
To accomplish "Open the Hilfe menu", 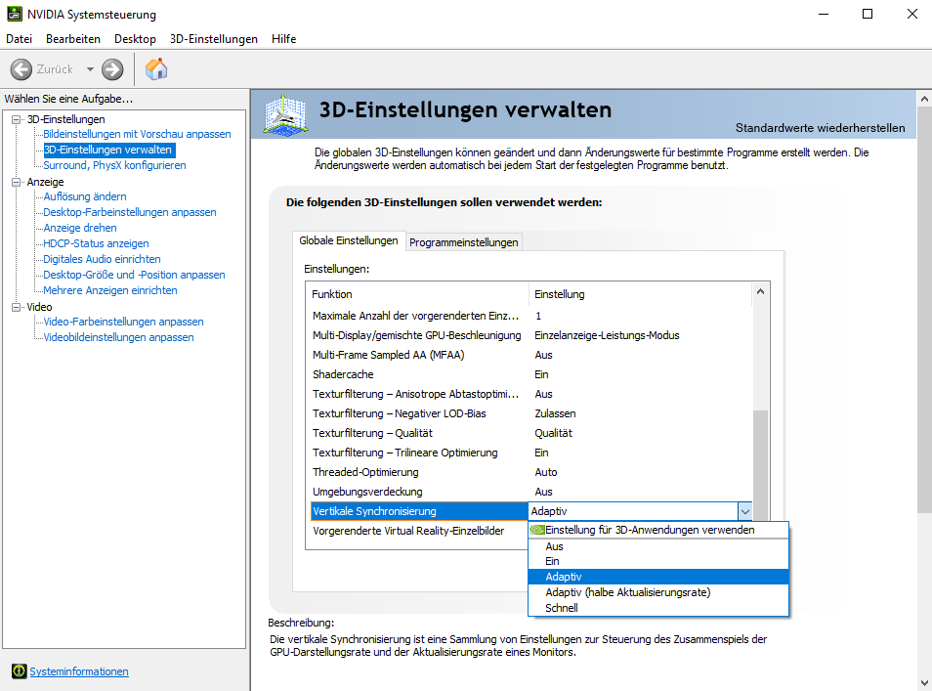I will click(x=283, y=39).
